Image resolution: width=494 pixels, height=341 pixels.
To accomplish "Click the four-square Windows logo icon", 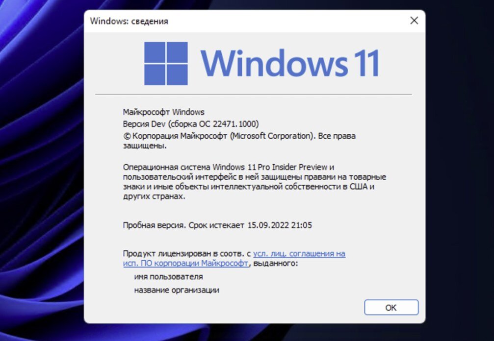I will tap(166, 63).
